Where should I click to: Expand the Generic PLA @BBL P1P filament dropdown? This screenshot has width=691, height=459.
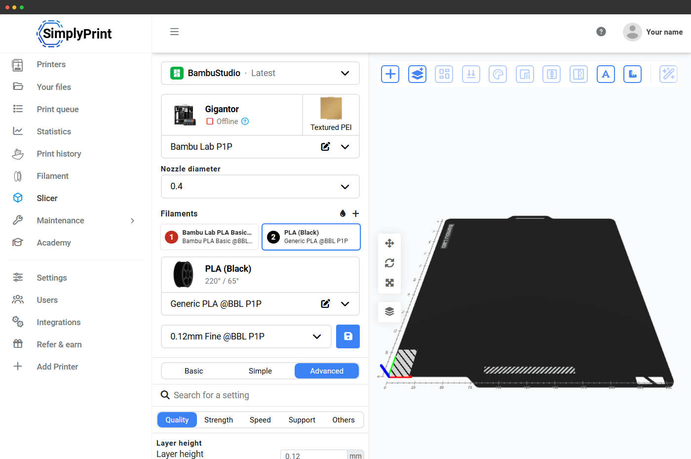pos(345,304)
